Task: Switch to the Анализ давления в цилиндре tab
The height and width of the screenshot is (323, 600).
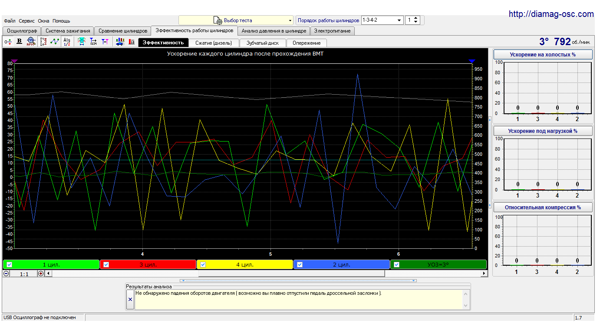Action: click(x=274, y=31)
